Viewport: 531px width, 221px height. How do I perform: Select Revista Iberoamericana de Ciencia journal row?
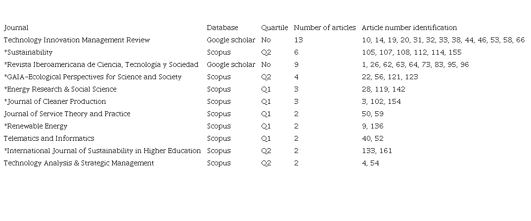coord(101,64)
